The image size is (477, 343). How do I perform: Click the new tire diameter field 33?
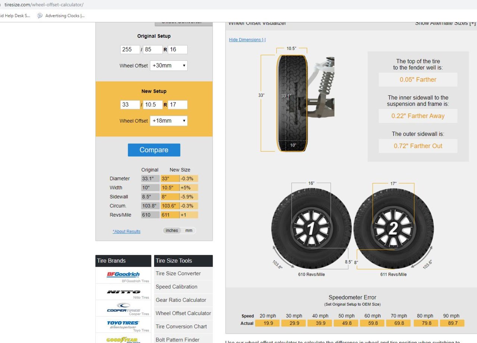(x=130, y=105)
